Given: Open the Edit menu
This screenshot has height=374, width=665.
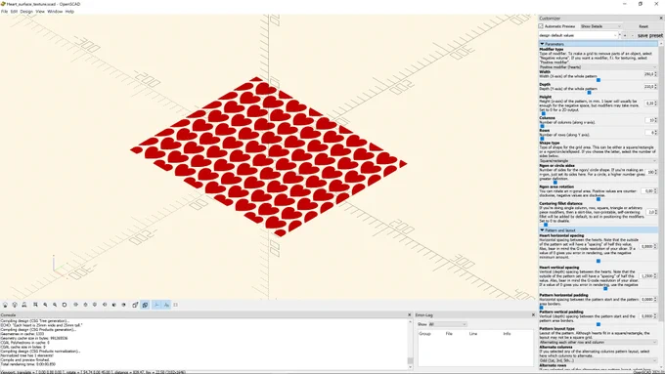Looking at the screenshot, I should [x=14, y=12].
